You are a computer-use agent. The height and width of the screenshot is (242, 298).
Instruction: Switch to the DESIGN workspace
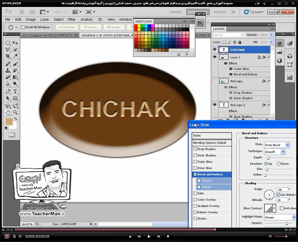[x=219, y=12]
